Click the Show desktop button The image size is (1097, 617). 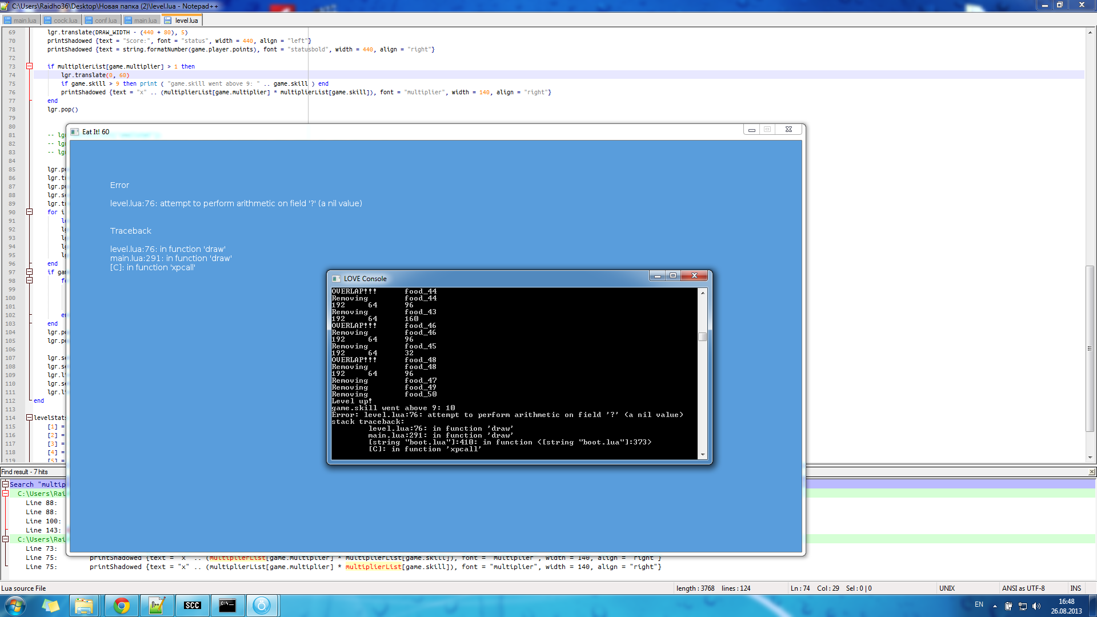1092,606
